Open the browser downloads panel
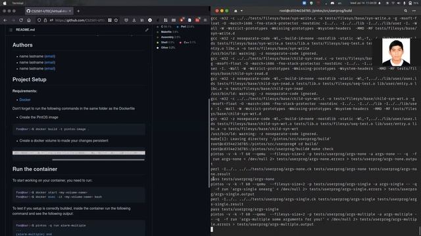The width and height of the screenshot is (421, 236). pos(134,20)
